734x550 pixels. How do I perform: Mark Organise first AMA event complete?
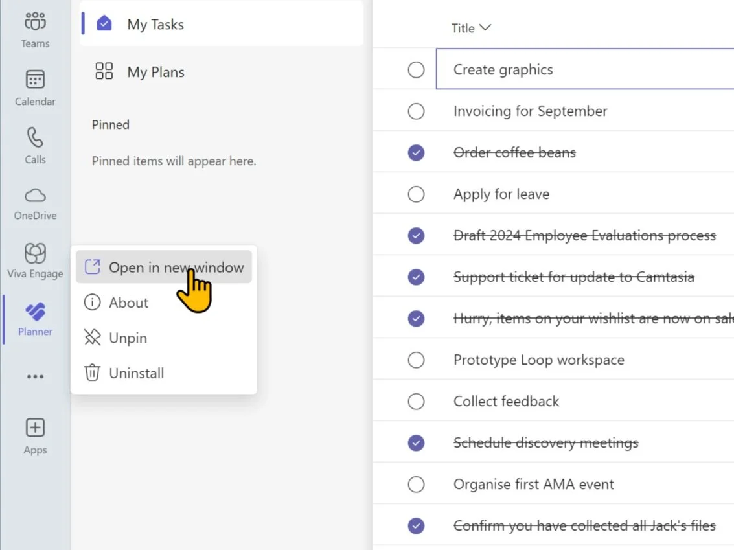coord(416,484)
